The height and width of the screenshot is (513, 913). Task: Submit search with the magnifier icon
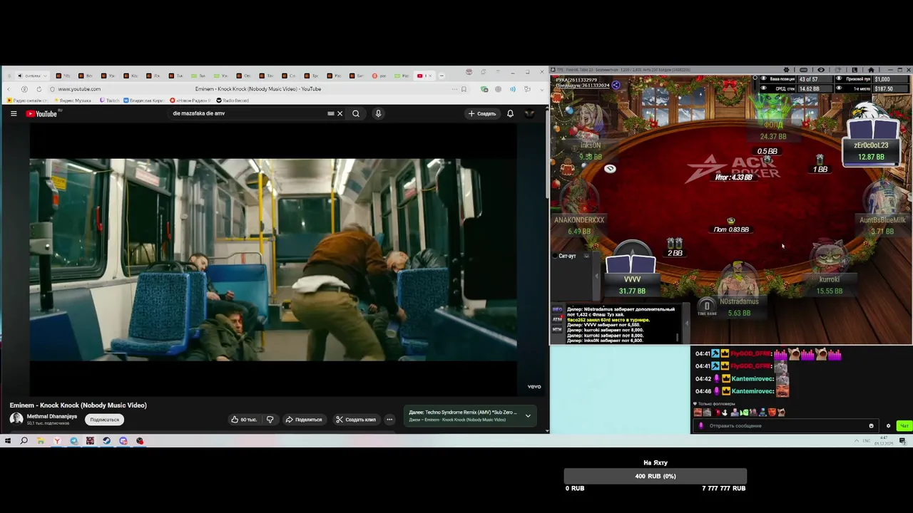pyautogui.click(x=356, y=113)
